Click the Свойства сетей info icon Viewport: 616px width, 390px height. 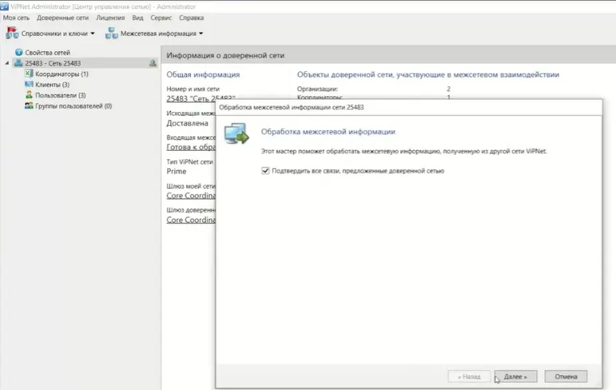pos(19,52)
